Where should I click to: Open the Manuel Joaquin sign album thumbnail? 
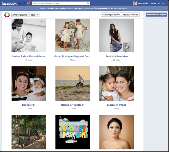pos(72,132)
